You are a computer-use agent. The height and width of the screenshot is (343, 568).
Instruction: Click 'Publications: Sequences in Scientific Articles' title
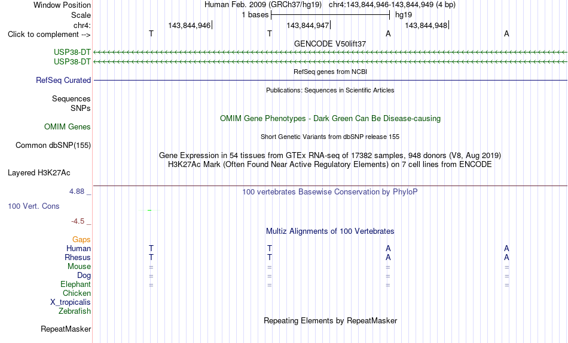330,90
